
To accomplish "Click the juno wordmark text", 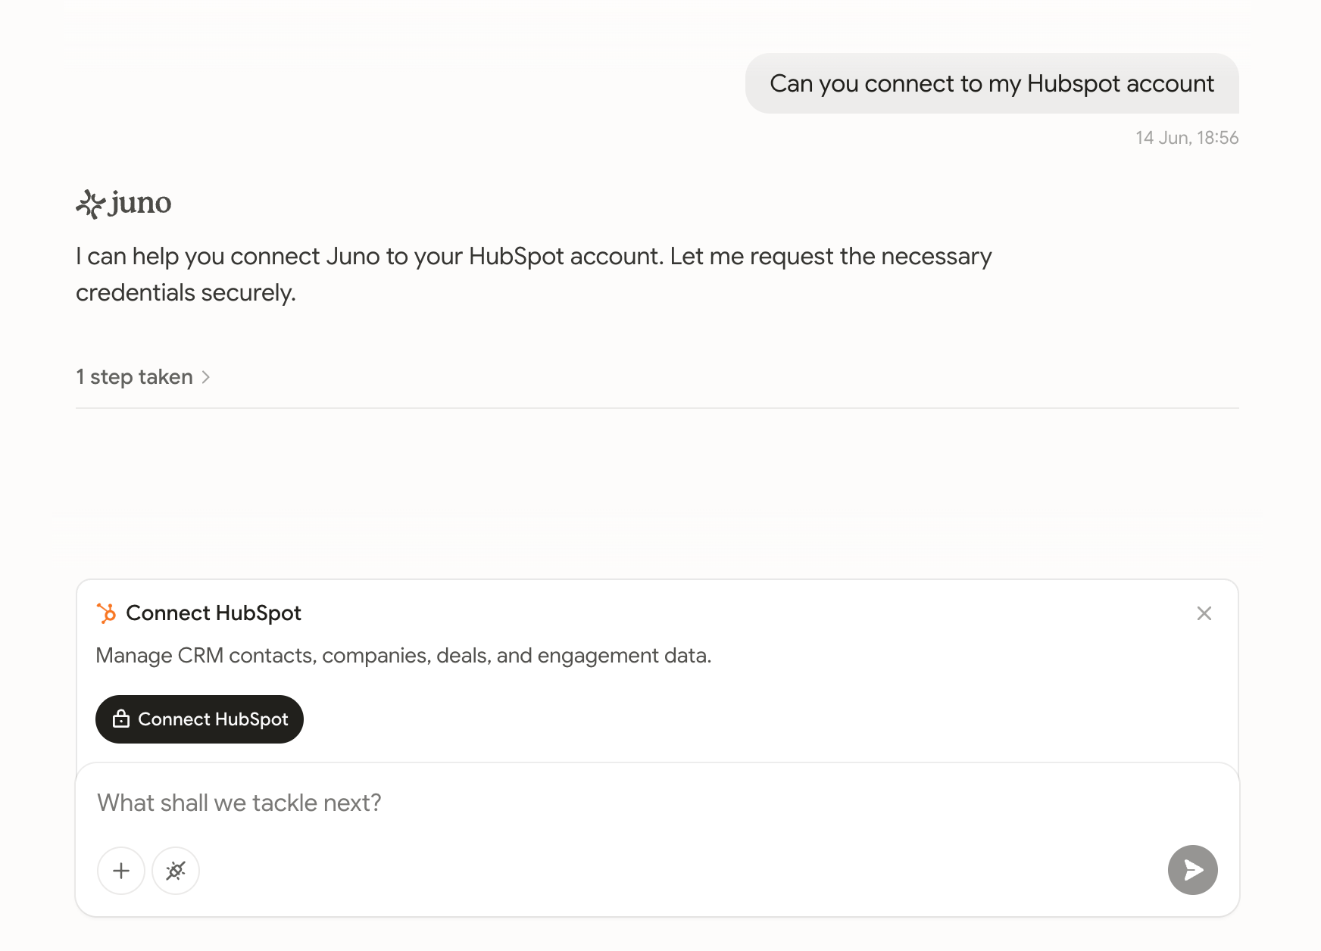I will tap(141, 204).
